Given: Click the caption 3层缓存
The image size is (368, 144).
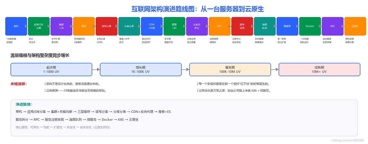Looking at the screenshot, I should click(x=78, y=42).
